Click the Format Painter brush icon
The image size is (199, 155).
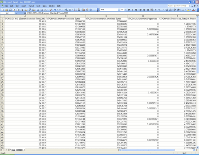[x=51, y=10]
